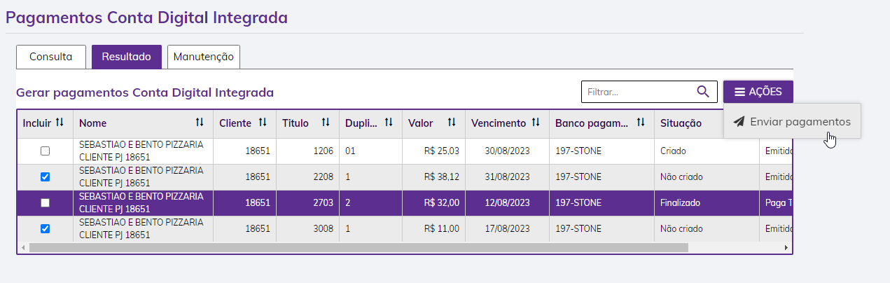The width and height of the screenshot is (890, 283).
Task: Click the Filtrar text input field
Action: pos(637,92)
